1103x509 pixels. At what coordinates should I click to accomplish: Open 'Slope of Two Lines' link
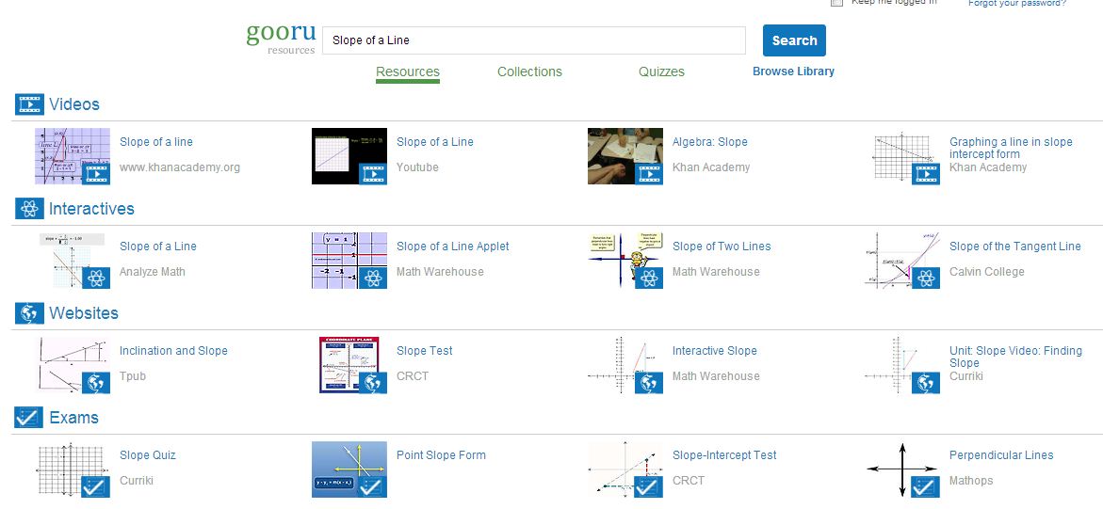click(x=722, y=247)
